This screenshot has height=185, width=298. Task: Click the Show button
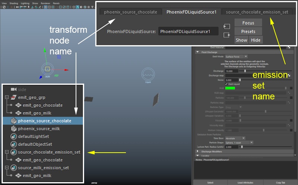click(x=241, y=40)
